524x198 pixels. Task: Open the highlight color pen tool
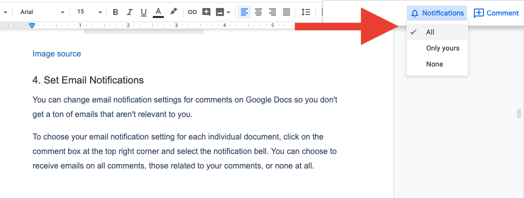pos(173,12)
